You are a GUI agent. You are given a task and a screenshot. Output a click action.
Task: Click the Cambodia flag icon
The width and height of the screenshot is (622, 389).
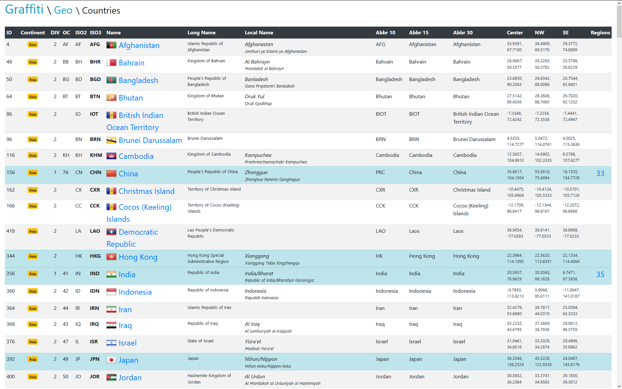click(x=111, y=156)
